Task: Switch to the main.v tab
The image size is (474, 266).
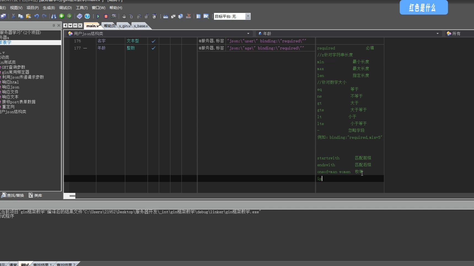Action: (93, 26)
